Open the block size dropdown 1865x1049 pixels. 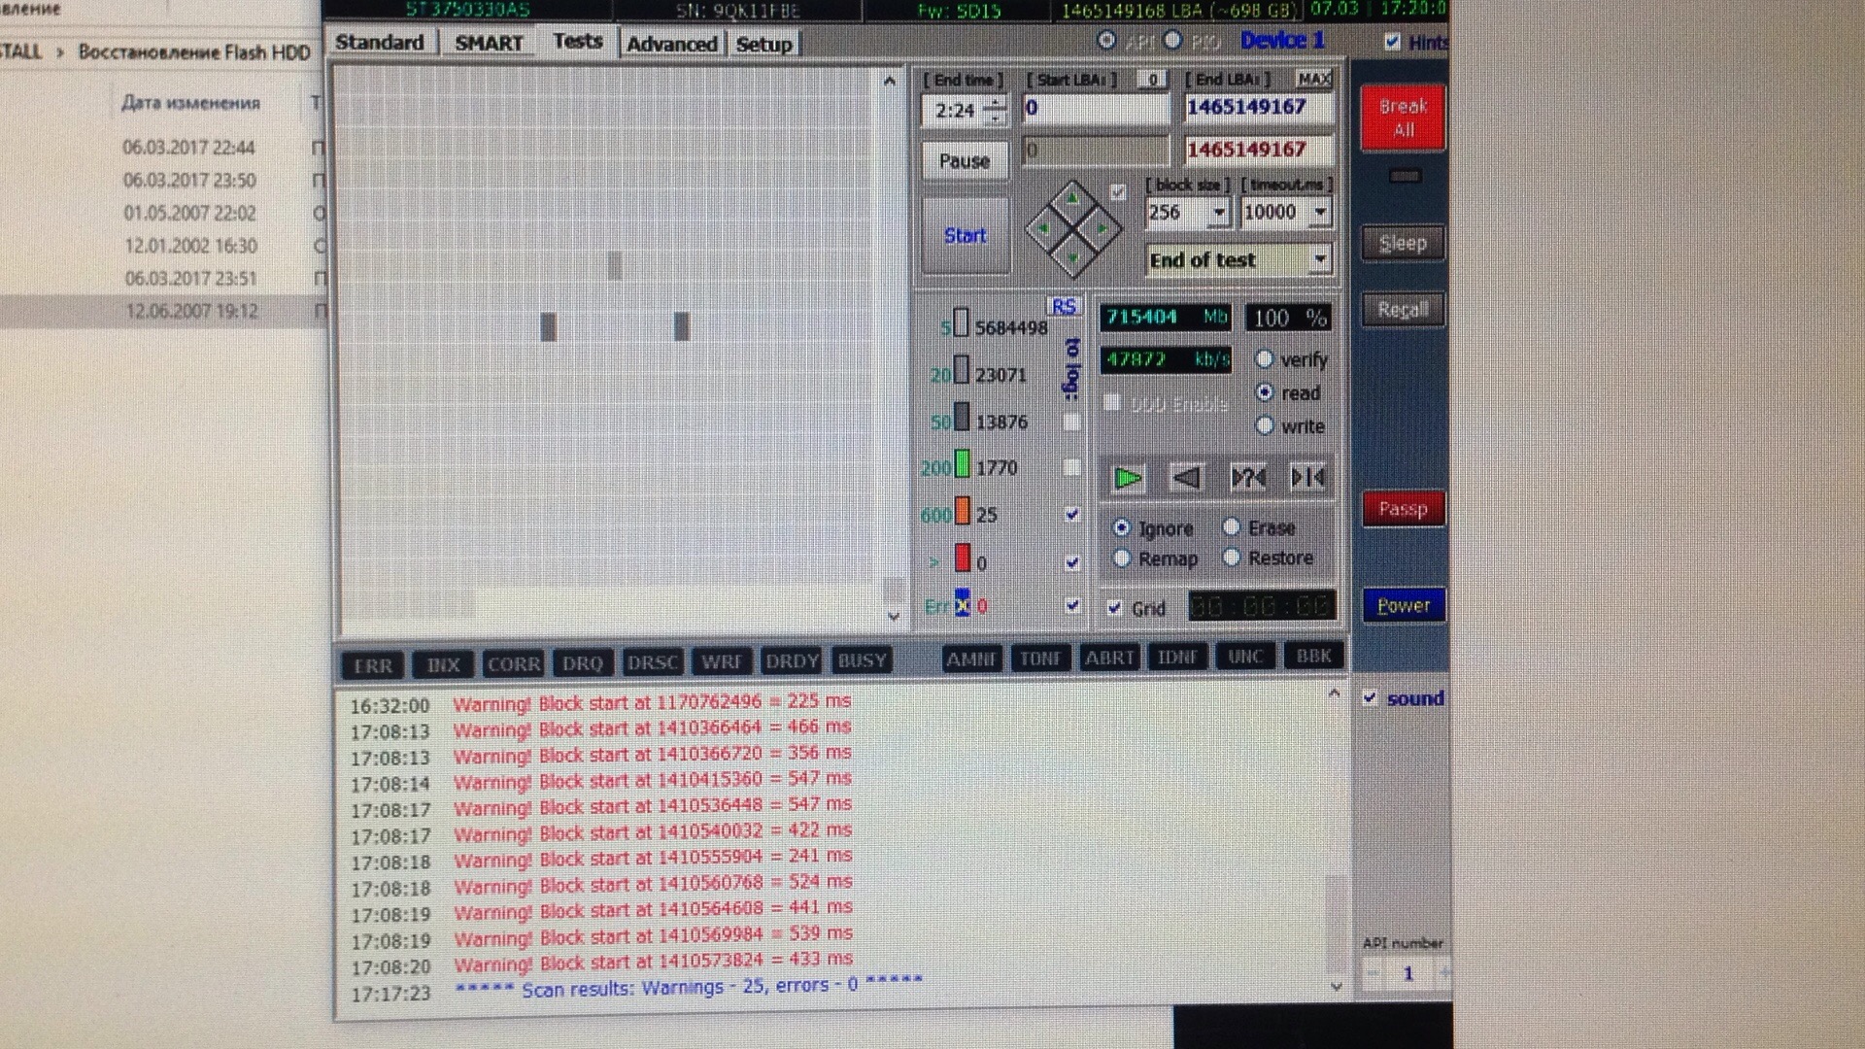[x=1218, y=212]
